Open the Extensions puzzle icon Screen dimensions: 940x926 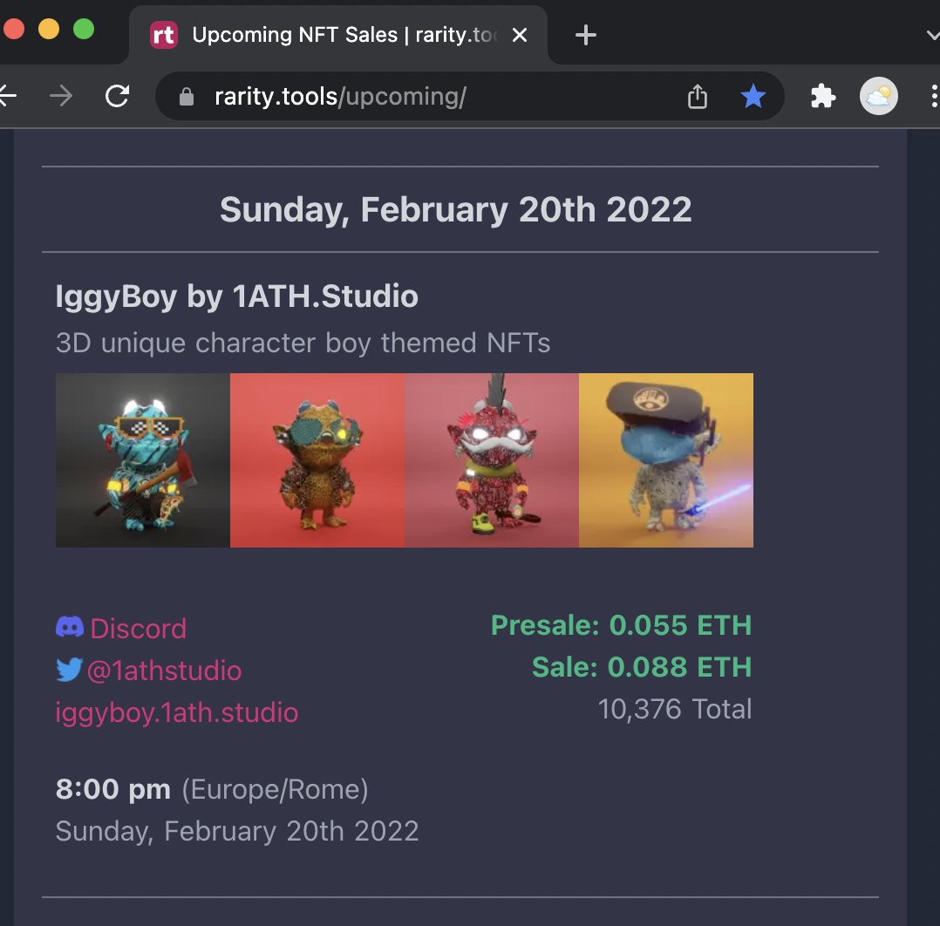[x=823, y=96]
